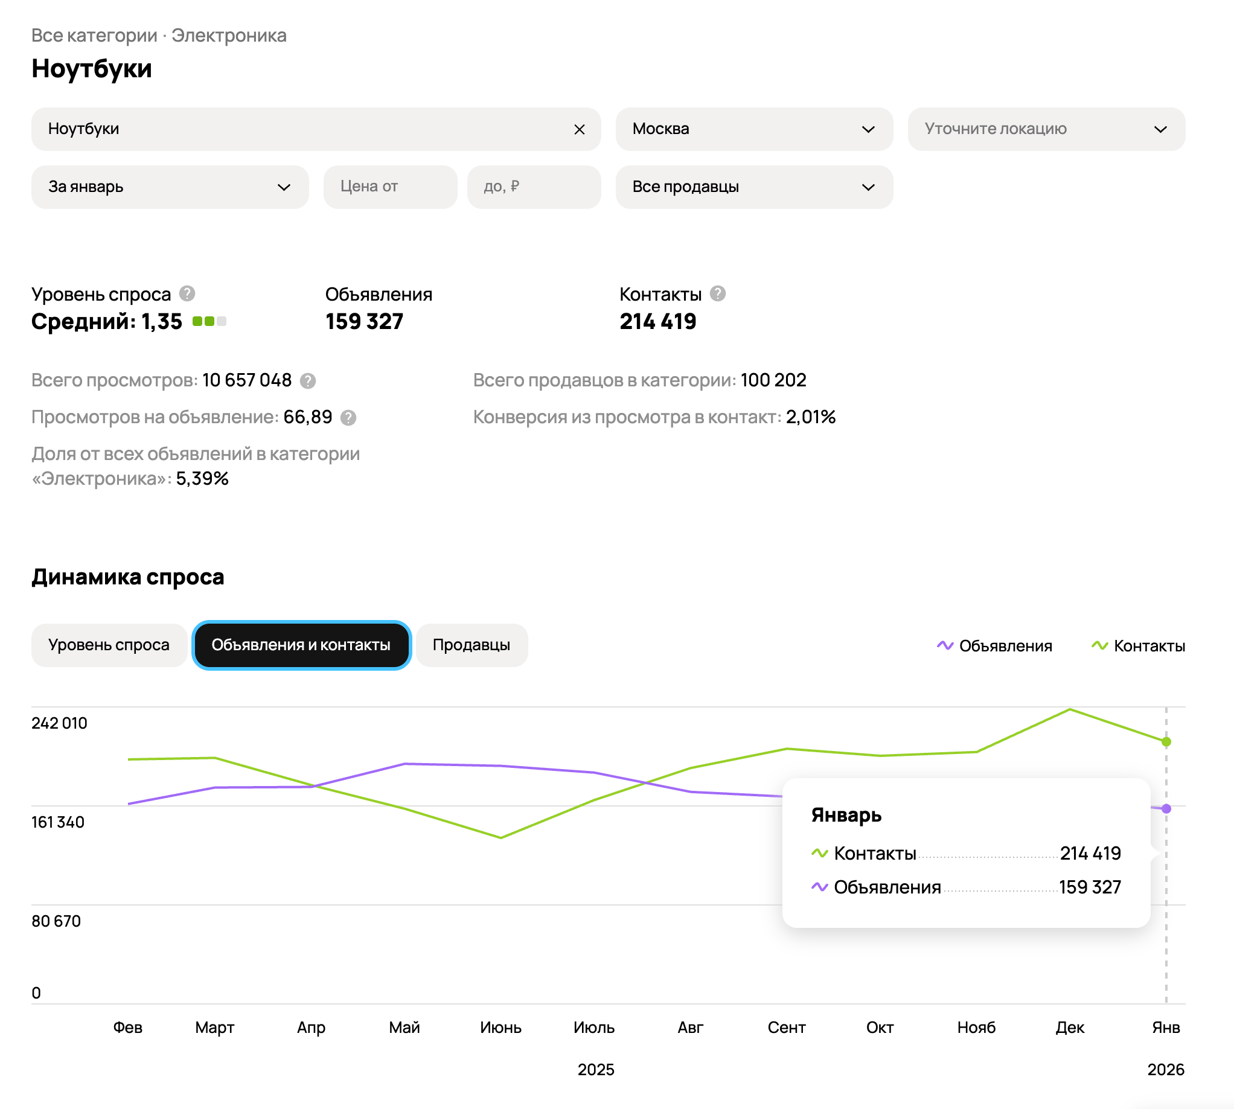
Task: Click the purple Объявления legend line icon
Action: coord(945,645)
